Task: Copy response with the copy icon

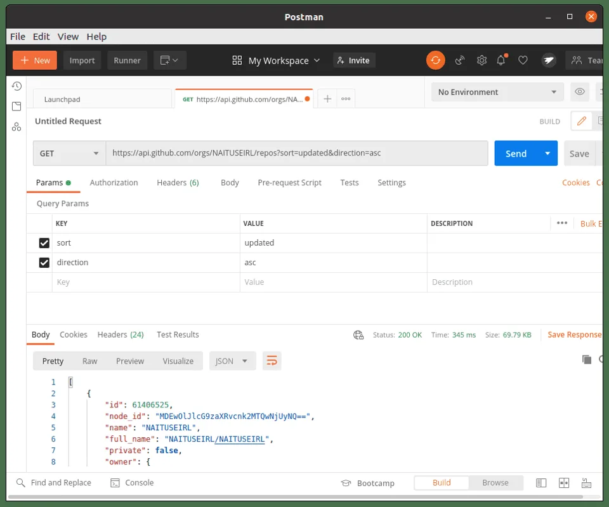Action: point(586,359)
